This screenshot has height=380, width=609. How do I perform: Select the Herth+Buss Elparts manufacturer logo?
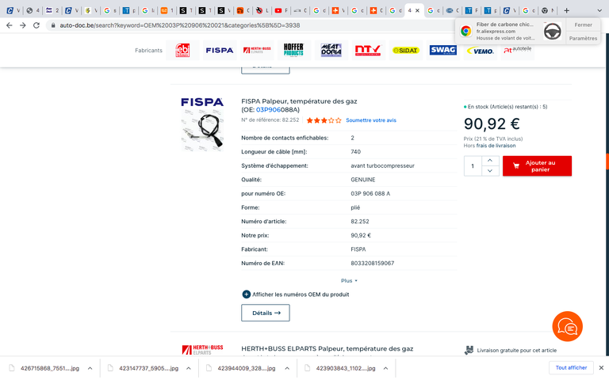tap(257, 51)
